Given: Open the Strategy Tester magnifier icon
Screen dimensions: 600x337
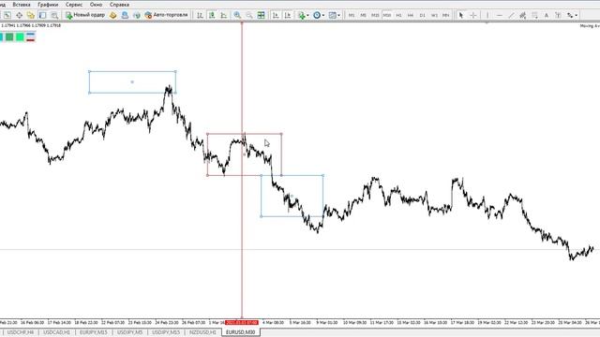Looking at the screenshot, I should (x=54, y=15).
